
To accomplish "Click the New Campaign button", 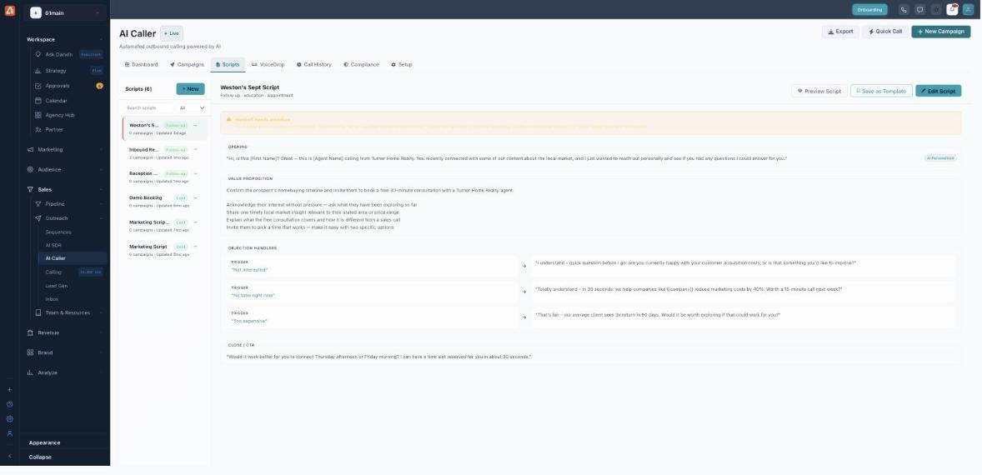I will click(940, 32).
